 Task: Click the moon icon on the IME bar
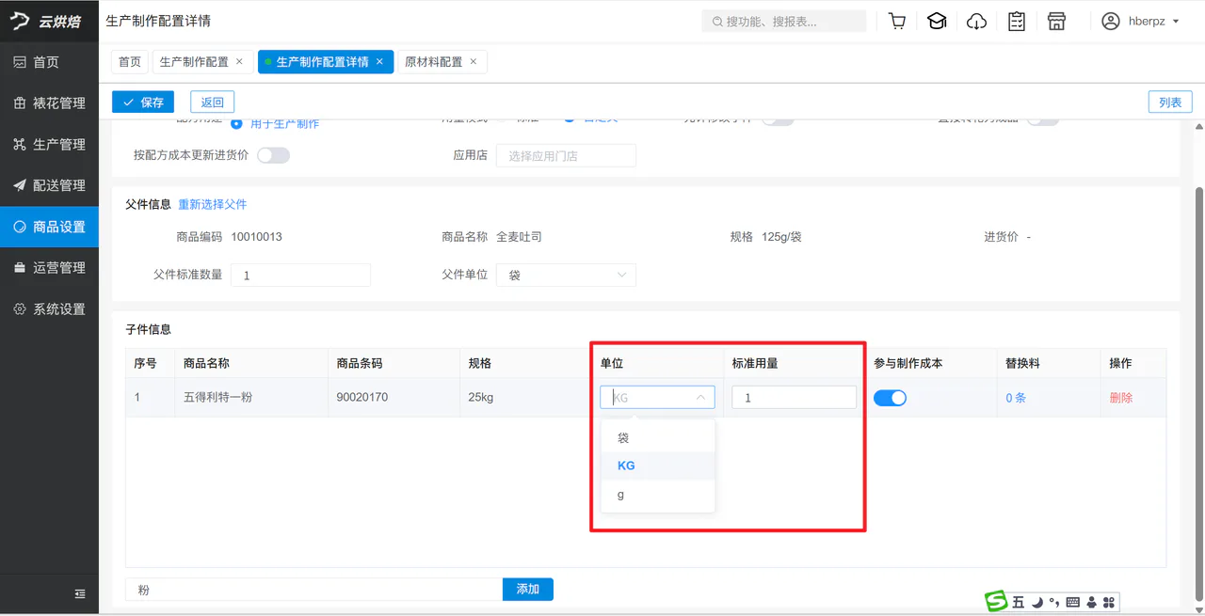pos(1037,602)
